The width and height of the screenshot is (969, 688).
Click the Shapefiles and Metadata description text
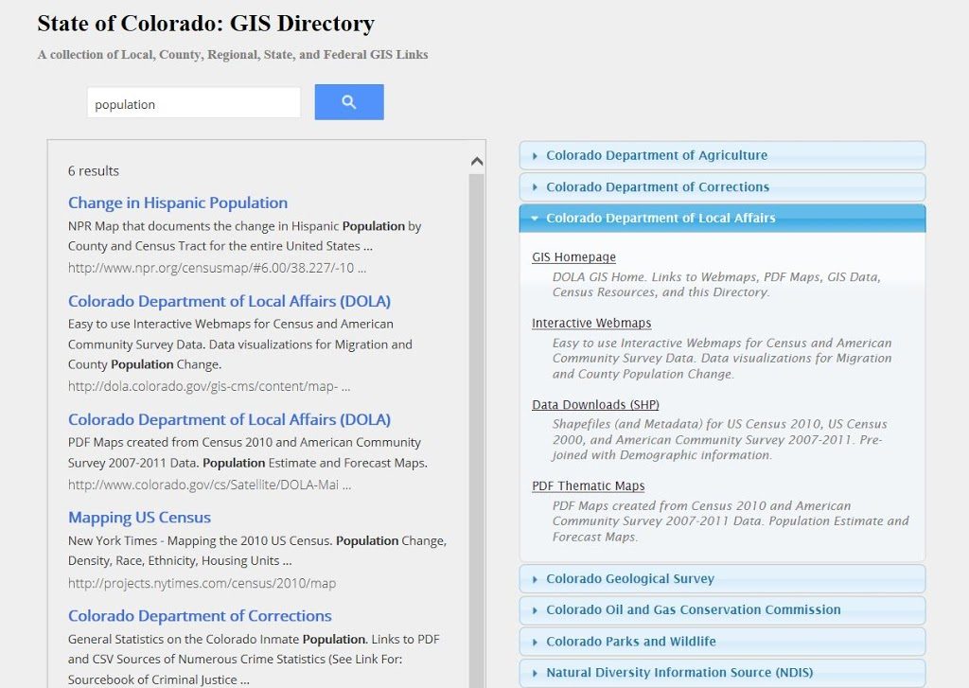719,439
